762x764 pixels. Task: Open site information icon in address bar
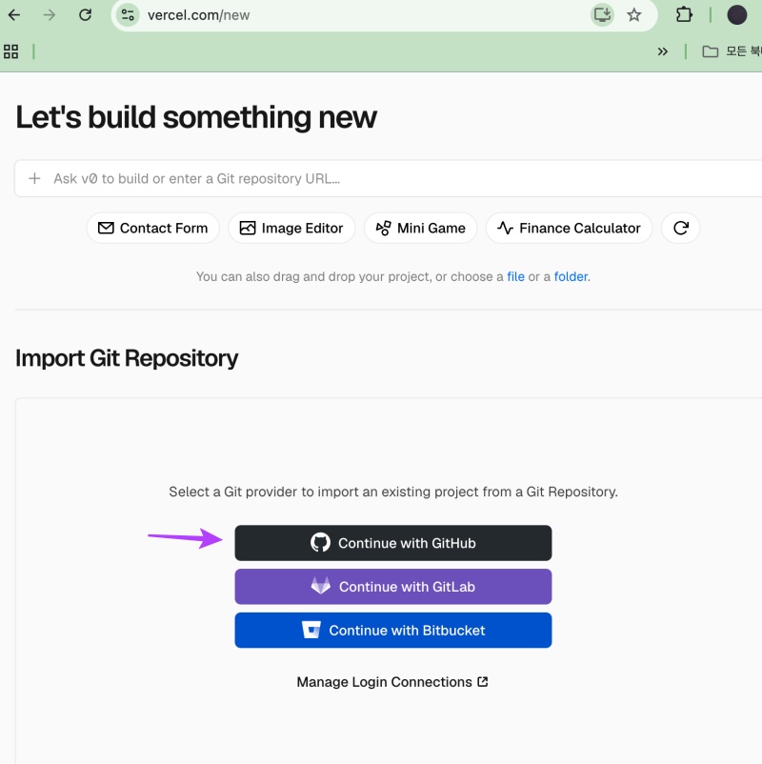coord(128,15)
